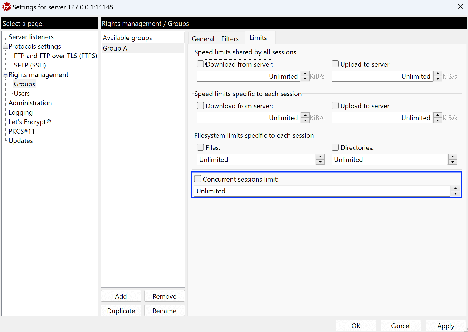Enable Concurrent sessions limit checkbox
Image resolution: width=468 pixels, height=332 pixels.
pyautogui.click(x=198, y=179)
